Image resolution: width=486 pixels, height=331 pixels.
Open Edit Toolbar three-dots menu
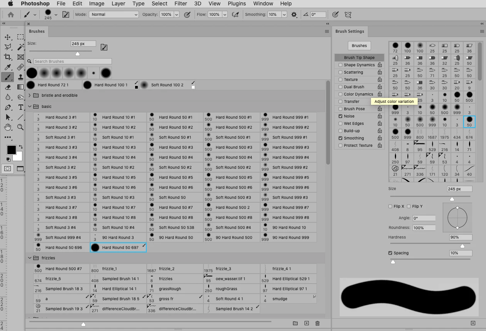coord(8,137)
